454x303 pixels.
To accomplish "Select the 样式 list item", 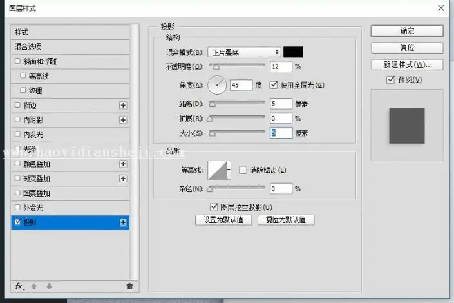I will pyautogui.click(x=70, y=32).
